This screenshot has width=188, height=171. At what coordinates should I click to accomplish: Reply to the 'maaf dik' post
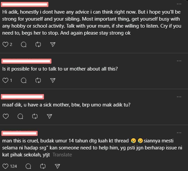coord(20,116)
